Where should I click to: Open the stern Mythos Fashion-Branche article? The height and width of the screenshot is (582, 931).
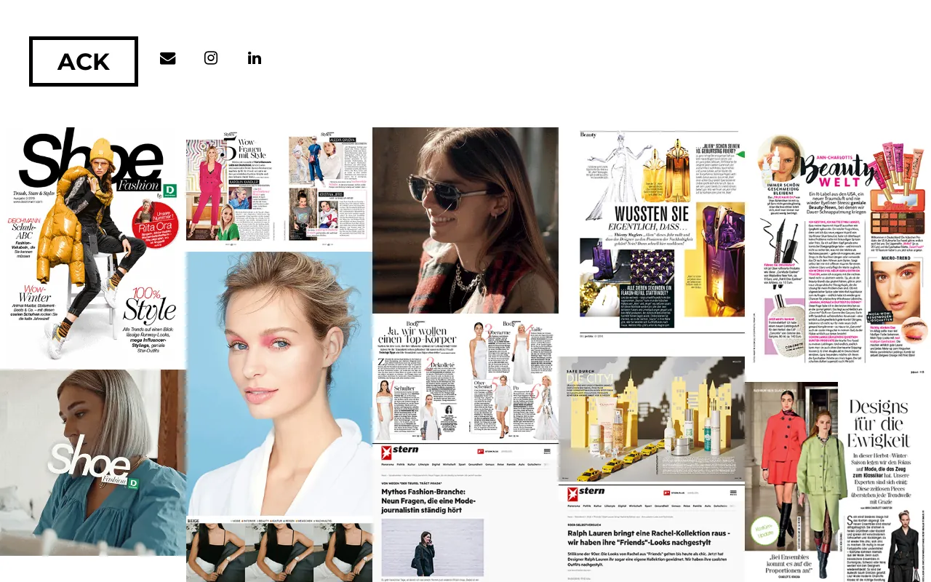[465, 512]
